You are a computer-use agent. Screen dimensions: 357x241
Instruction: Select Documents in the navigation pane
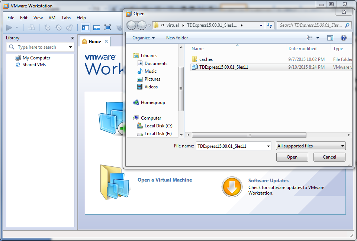pyautogui.click(x=156, y=63)
